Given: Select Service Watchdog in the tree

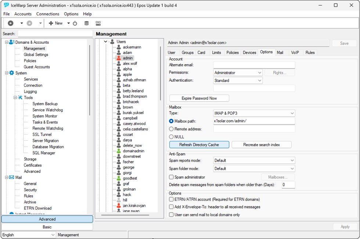Looking at the screenshot, I should tap(47, 110).
